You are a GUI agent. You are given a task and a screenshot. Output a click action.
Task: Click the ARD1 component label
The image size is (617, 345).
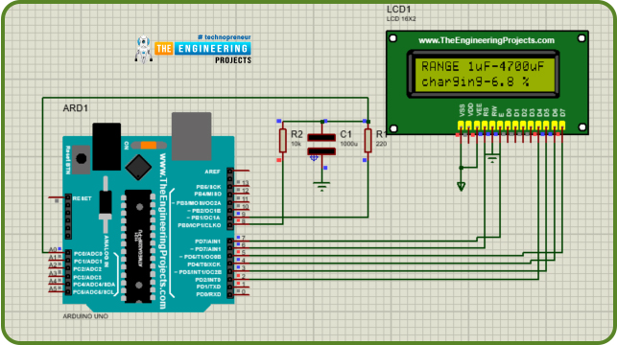tap(76, 108)
